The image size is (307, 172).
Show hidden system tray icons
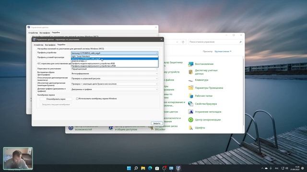[262, 168]
